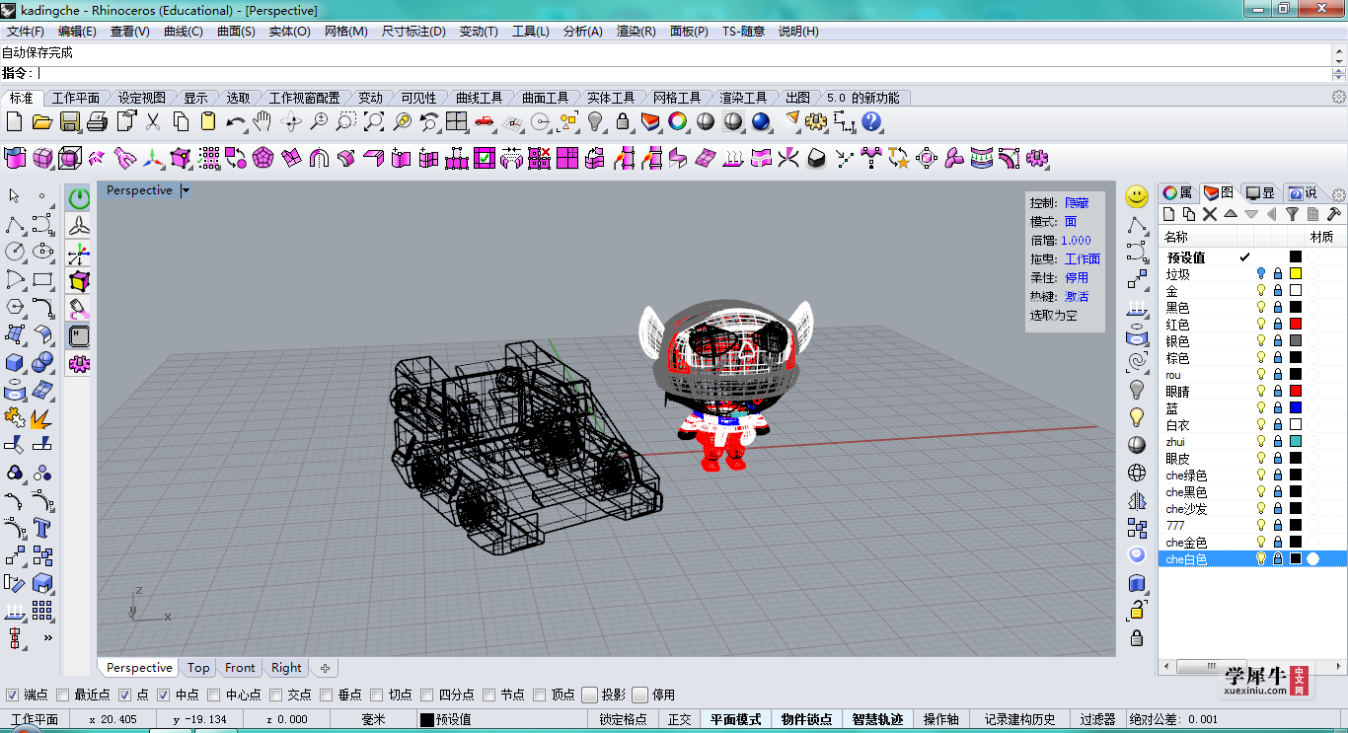Toggle 正交 ortho mode in status bar

coord(680,719)
